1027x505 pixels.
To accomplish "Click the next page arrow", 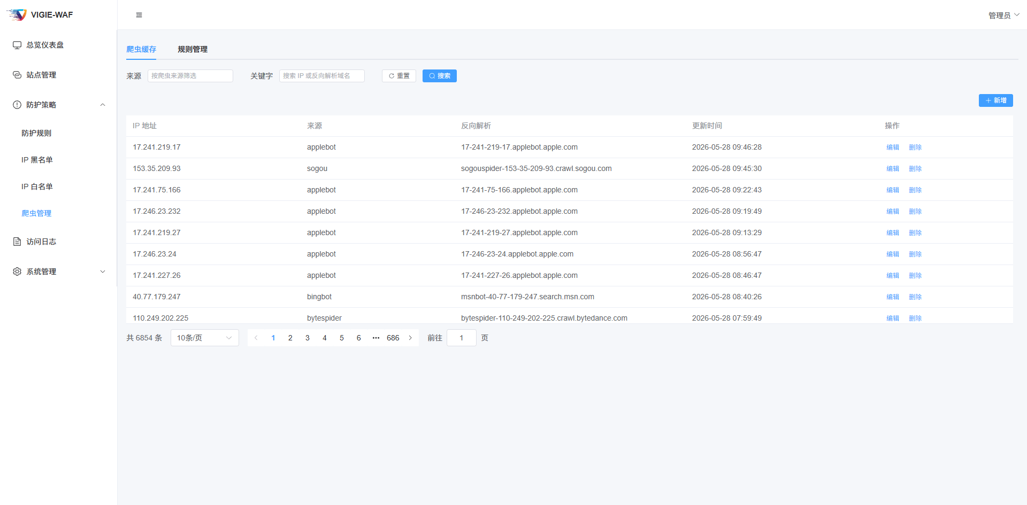I will pos(410,338).
